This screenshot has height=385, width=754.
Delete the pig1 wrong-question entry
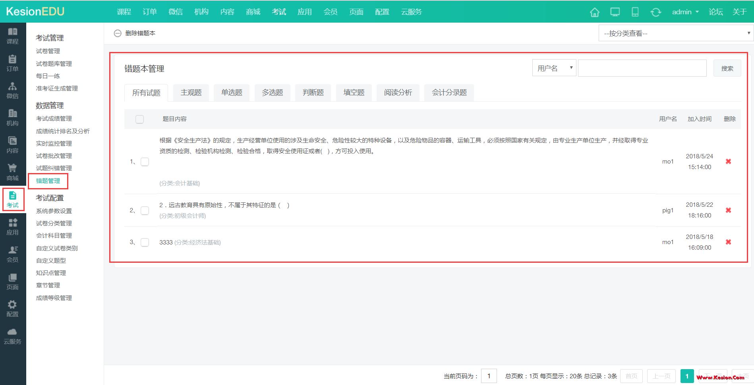pos(728,210)
